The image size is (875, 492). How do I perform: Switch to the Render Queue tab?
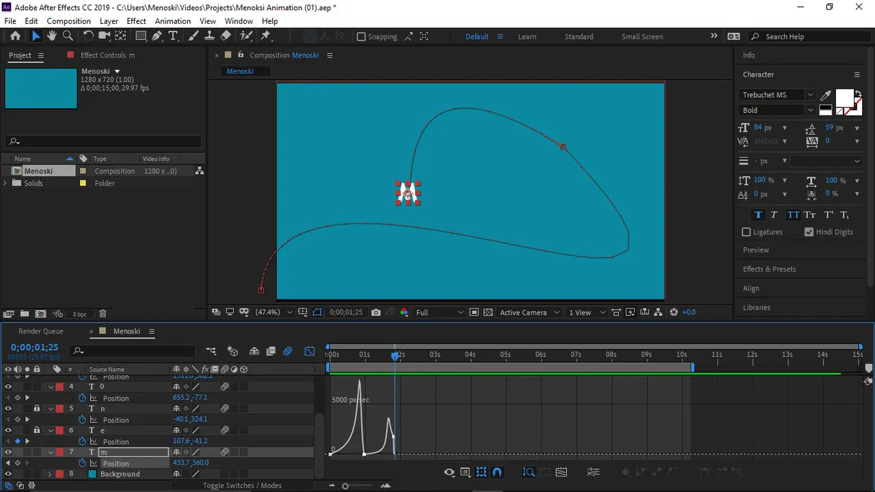tap(41, 331)
